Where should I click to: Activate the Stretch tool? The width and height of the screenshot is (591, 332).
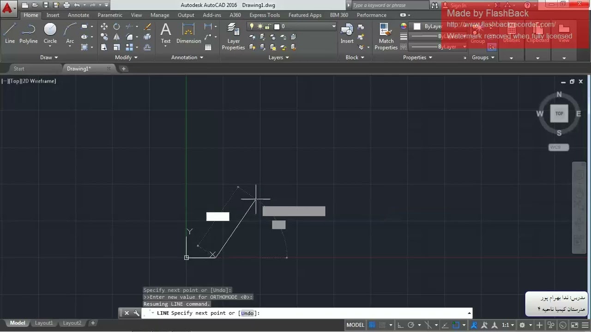104,47
